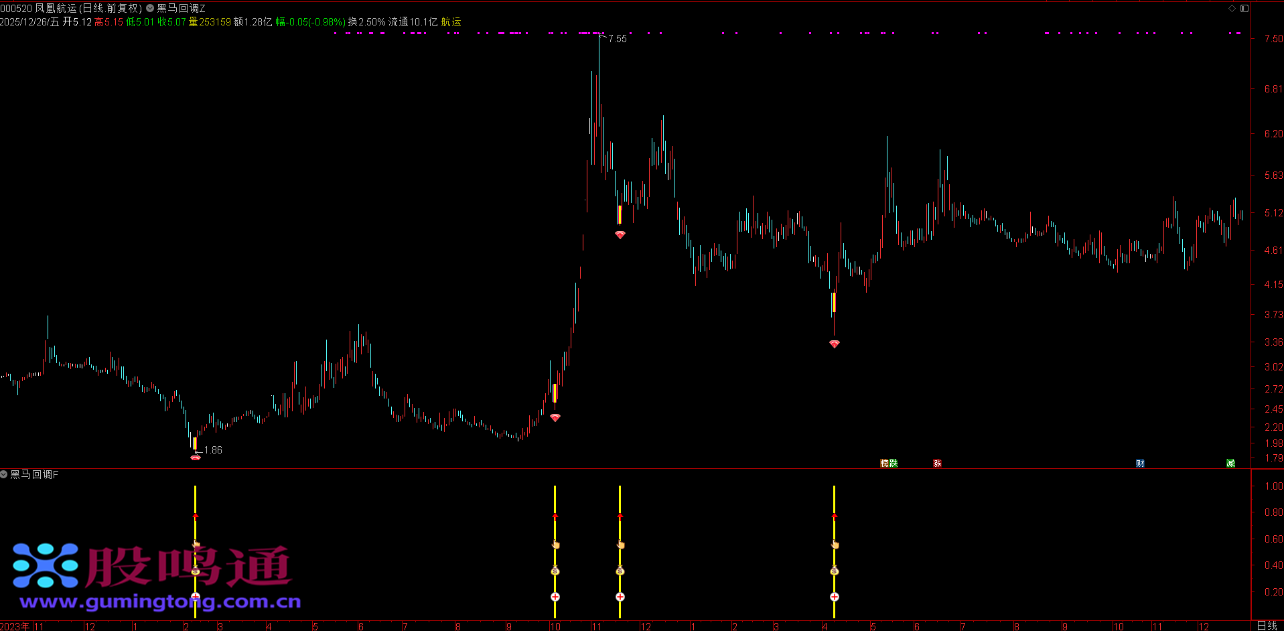Screen dimensions: 1284x631
Task: Click the 1.86 low price label
Action: (x=213, y=450)
